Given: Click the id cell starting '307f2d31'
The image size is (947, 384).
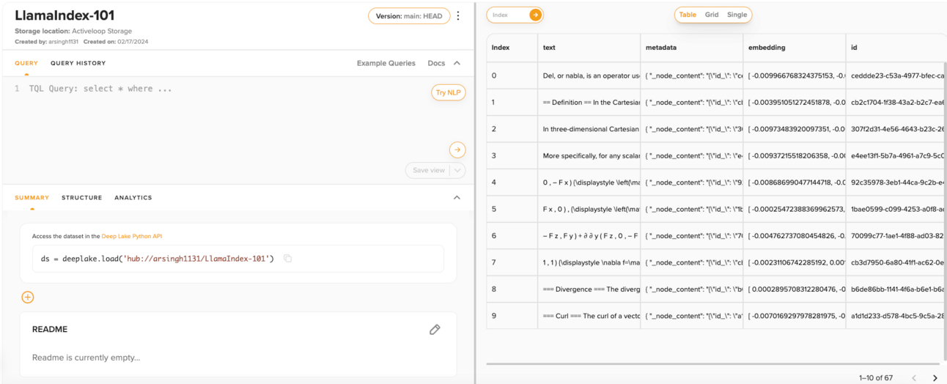Looking at the screenshot, I should click(896, 129).
